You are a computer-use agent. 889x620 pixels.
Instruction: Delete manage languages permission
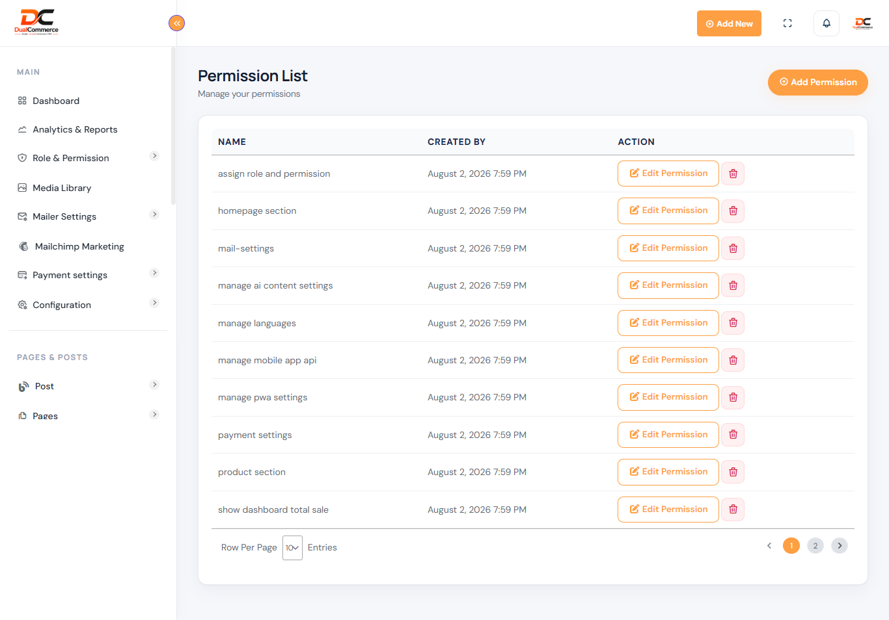(x=733, y=323)
